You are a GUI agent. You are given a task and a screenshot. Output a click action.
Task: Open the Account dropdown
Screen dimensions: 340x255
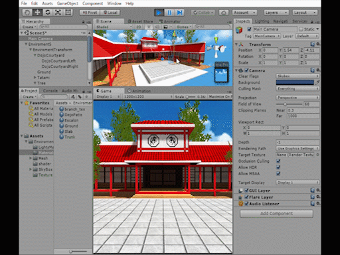click(244, 13)
